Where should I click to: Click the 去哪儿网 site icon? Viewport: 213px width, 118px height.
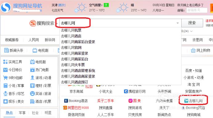pos(186,101)
